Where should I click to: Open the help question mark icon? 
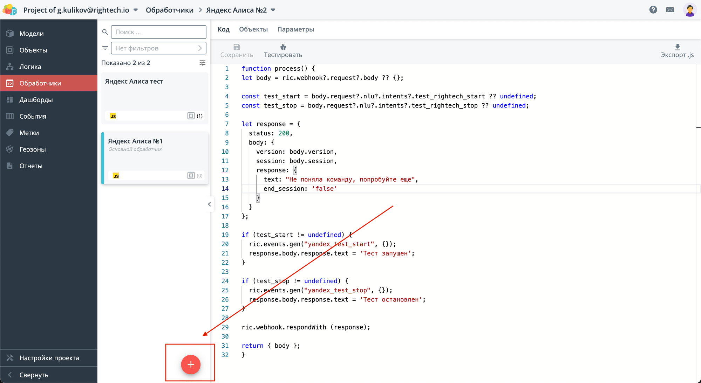(x=653, y=10)
